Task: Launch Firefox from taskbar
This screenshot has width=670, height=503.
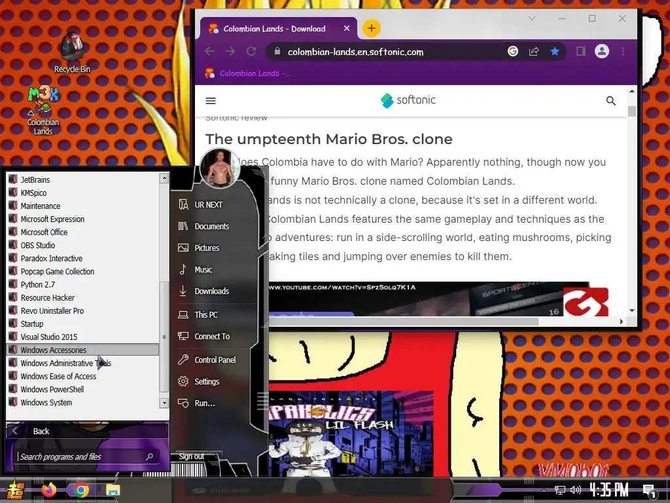Action: click(48, 490)
